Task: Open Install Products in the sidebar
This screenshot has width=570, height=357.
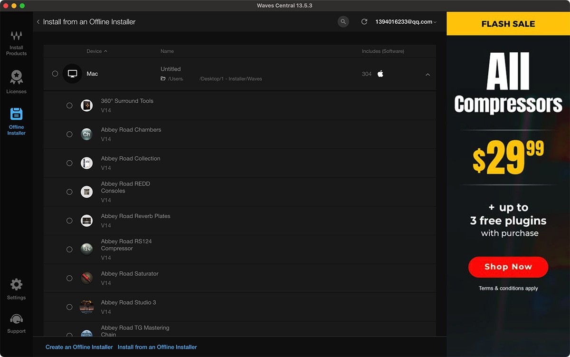Action: (16, 43)
